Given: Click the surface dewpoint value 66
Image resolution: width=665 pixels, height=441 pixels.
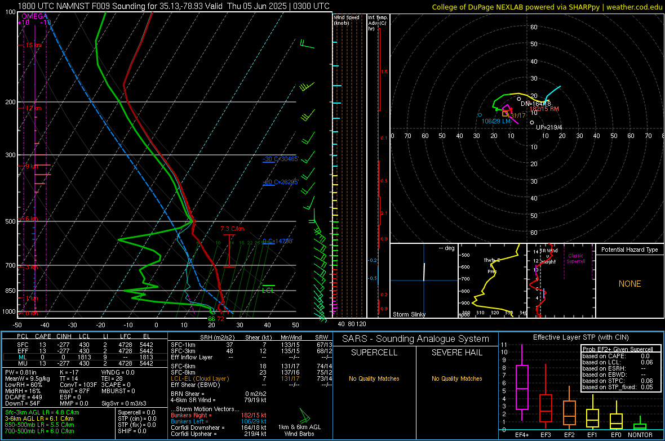Looking at the screenshot, I should click(211, 319).
